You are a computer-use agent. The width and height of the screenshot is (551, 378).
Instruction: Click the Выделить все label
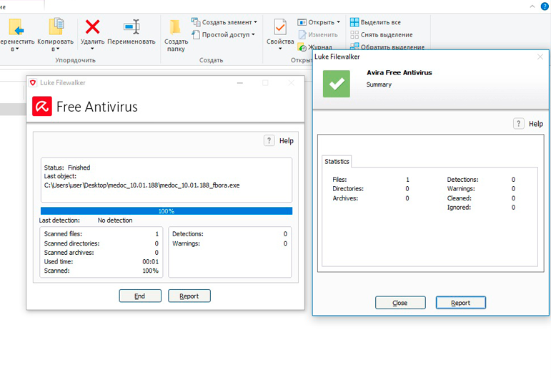[x=381, y=22]
